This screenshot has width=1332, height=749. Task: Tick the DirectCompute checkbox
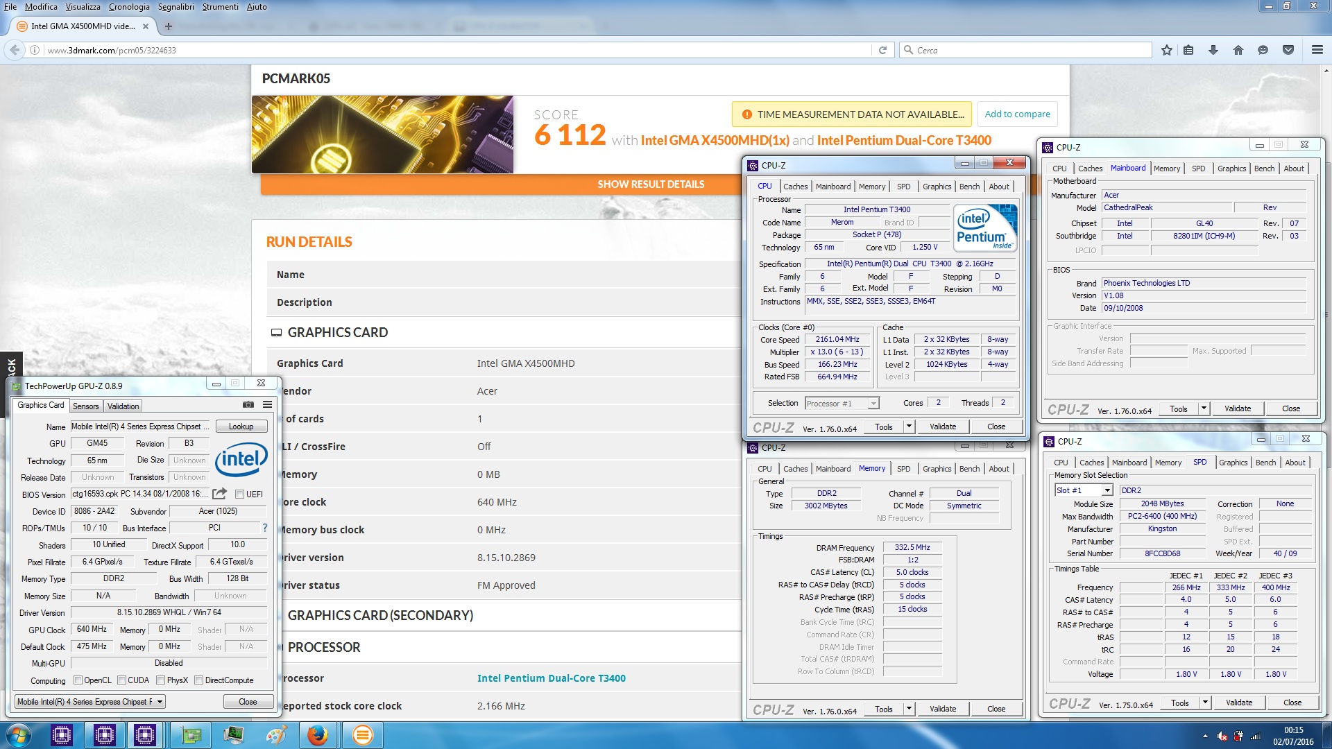point(198,680)
